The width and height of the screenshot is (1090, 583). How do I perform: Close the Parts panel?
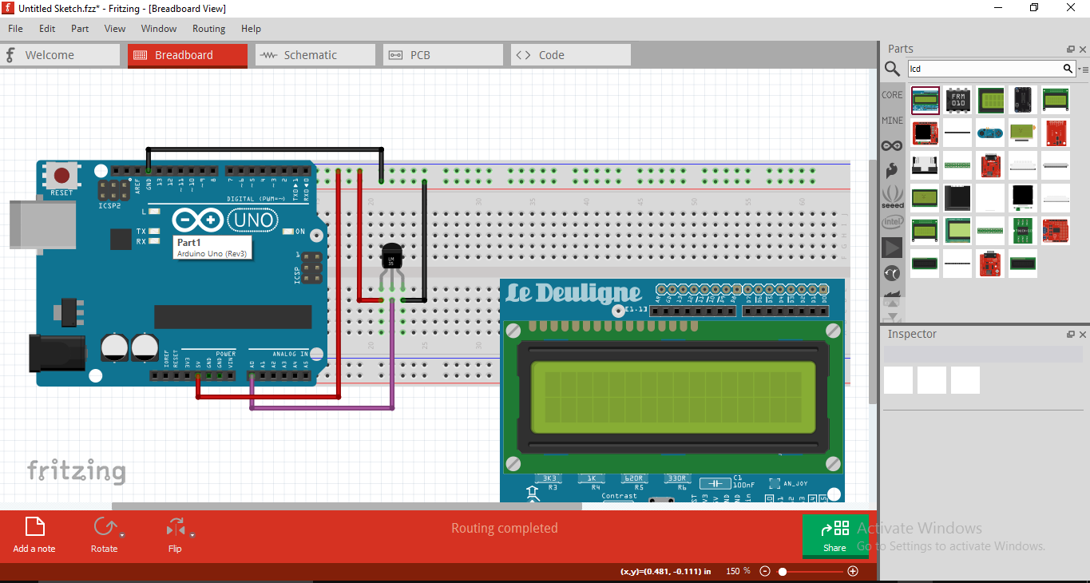1083,50
